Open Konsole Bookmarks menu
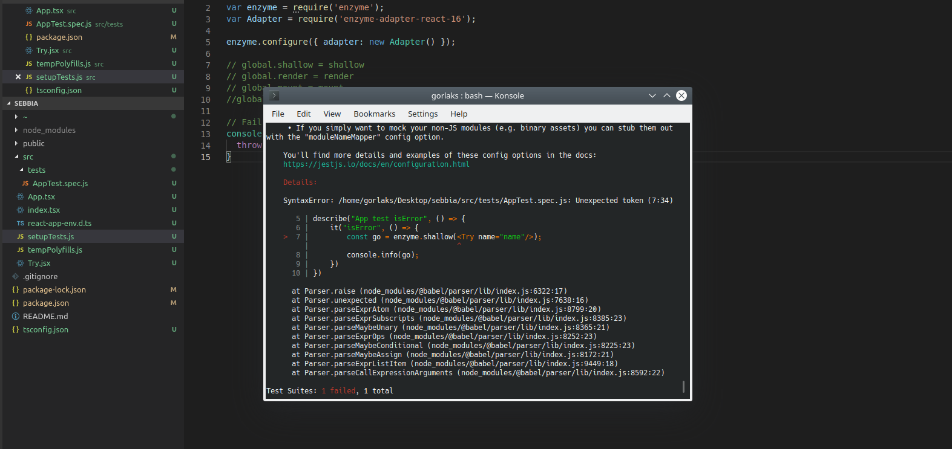 [x=375, y=114]
